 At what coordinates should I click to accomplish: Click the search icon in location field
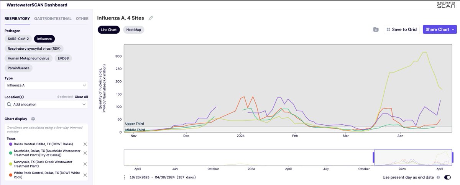click(x=9, y=104)
